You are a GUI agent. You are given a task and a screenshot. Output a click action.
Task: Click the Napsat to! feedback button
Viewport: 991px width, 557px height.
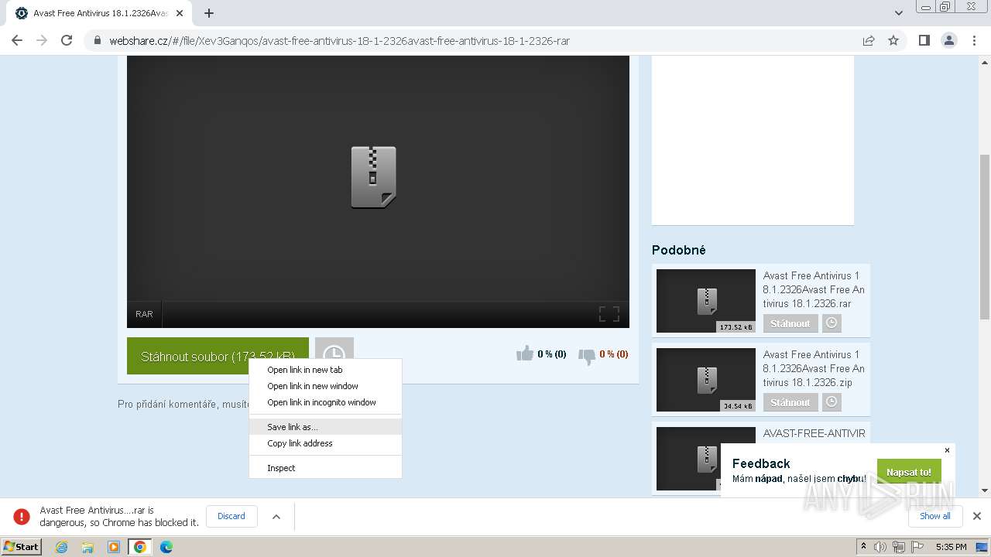coord(909,472)
